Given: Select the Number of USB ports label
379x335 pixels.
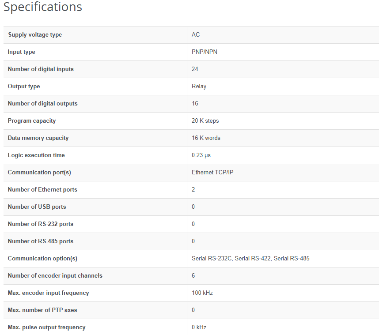Looking at the screenshot, I should coord(37,207).
